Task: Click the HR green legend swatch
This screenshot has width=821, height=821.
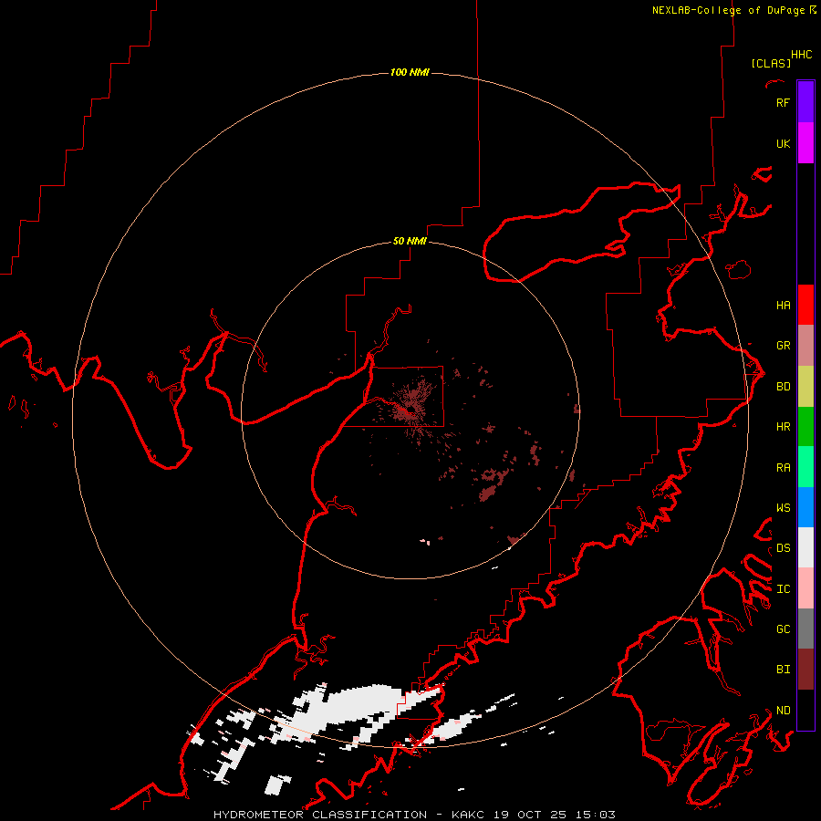Action: [805, 427]
